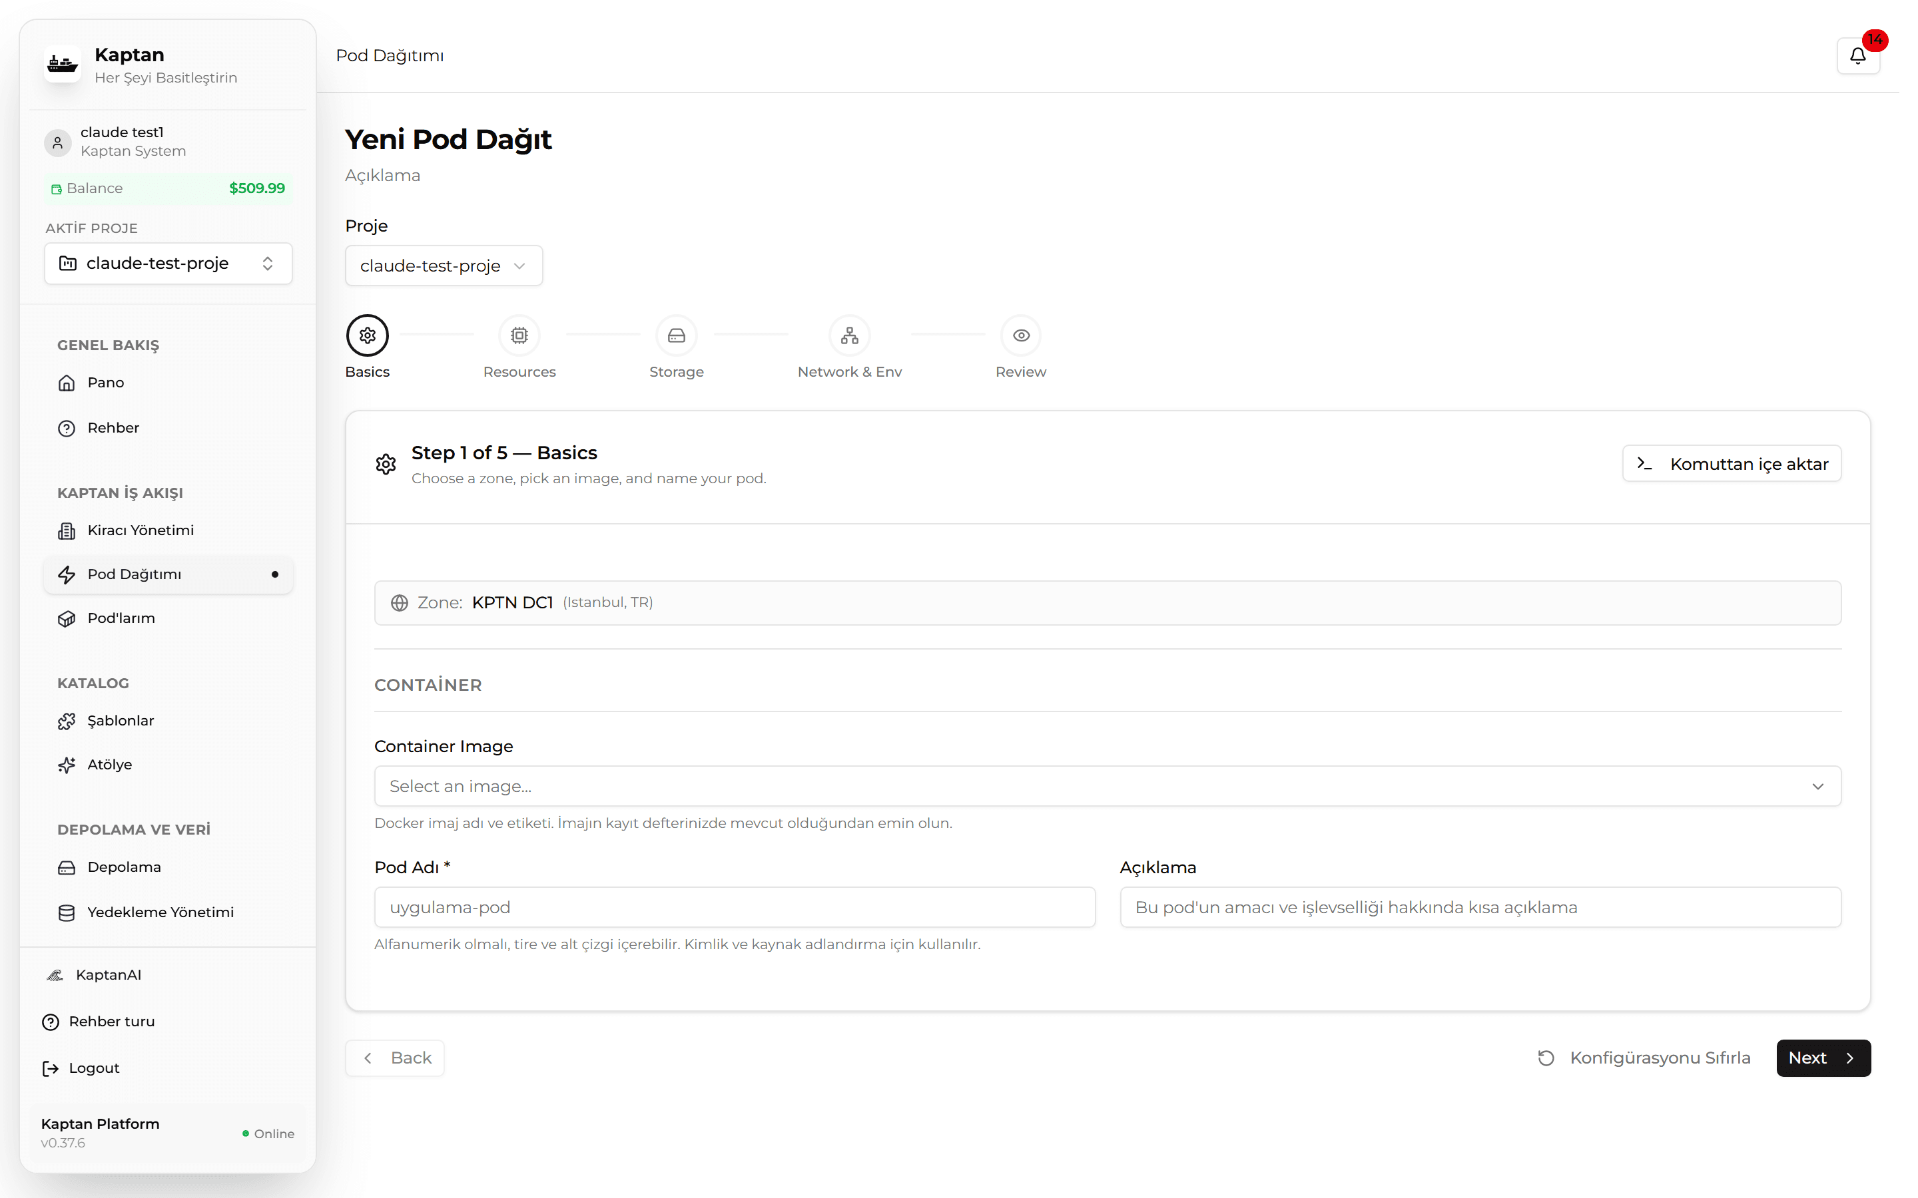Launch KaptanAI assistant
The height and width of the screenshot is (1198, 1918).
[x=168, y=975]
